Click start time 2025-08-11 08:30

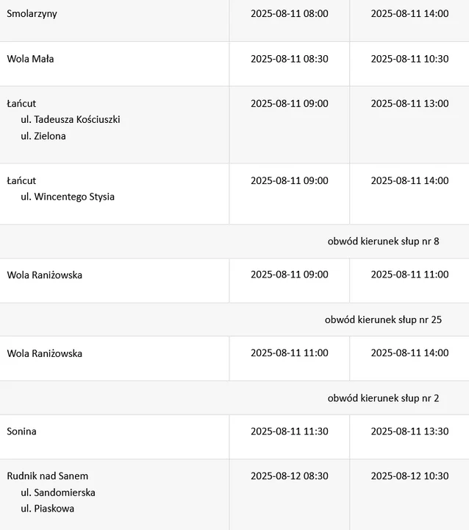coord(290,59)
